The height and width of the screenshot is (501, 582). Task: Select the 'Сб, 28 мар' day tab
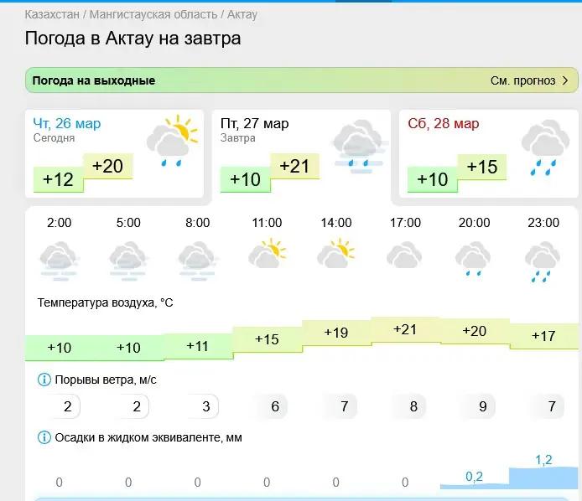444,124
